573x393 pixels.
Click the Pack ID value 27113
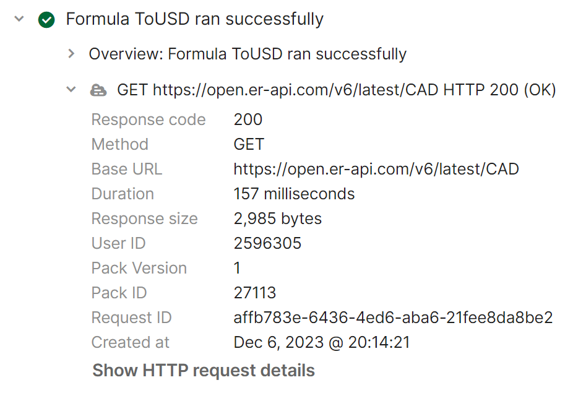(x=255, y=293)
